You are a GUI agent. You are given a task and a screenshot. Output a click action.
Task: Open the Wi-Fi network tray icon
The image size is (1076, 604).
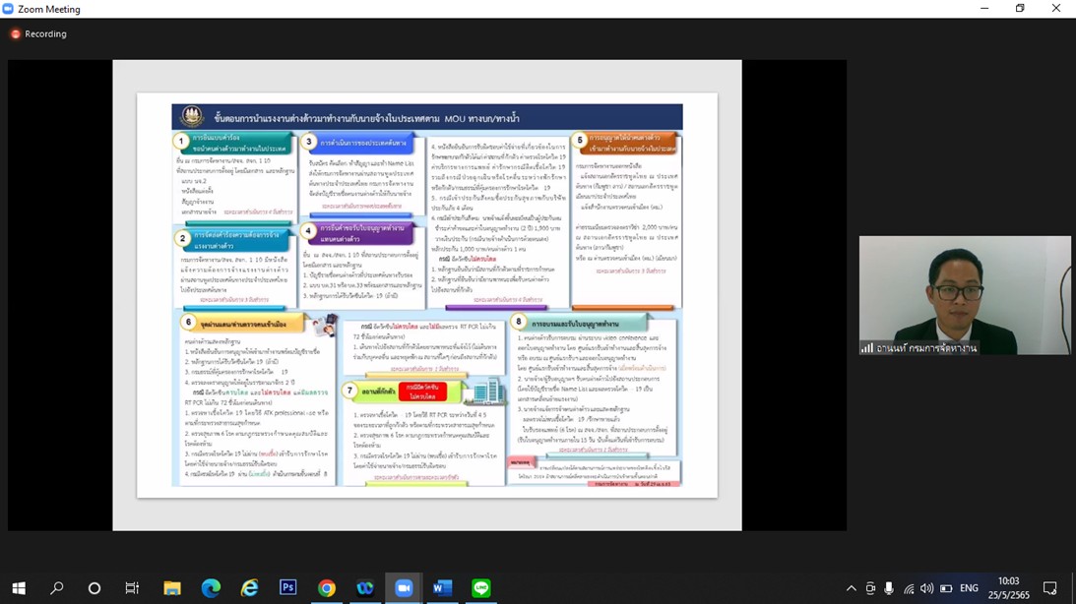(x=908, y=588)
